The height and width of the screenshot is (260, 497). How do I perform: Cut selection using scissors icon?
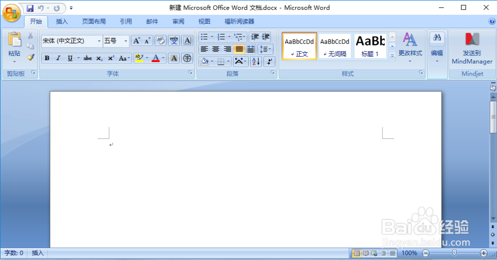(x=30, y=35)
